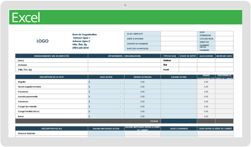Click "TAXES DEPUIS LE DÉBUT DE L'ANNÉE" header
The width and height of the screenshot is (251, 147).
215,129
